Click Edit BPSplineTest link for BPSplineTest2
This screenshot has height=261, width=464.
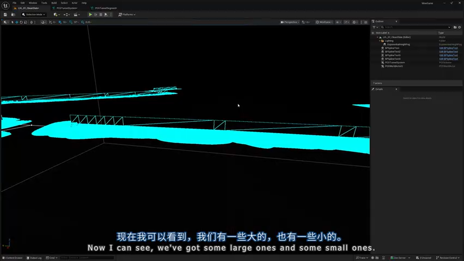click(448, 51)
